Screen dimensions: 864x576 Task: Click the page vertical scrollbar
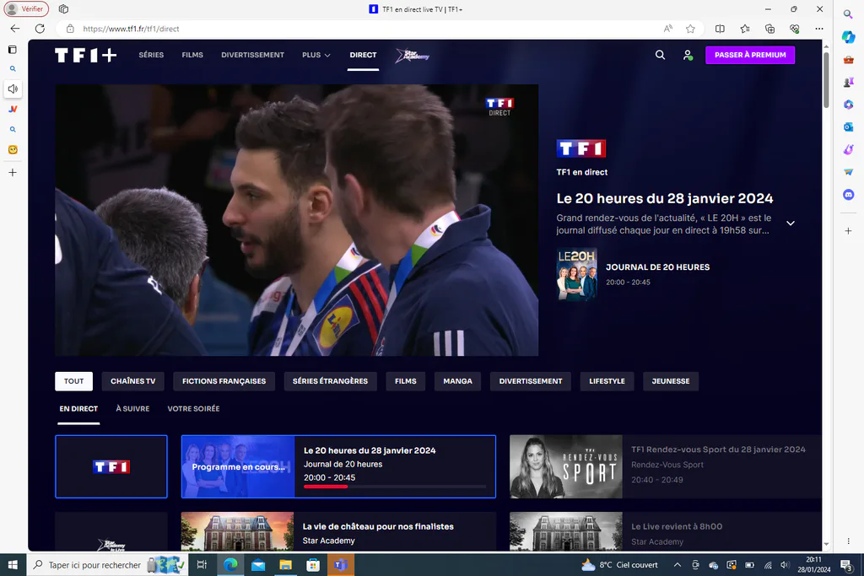826,80
